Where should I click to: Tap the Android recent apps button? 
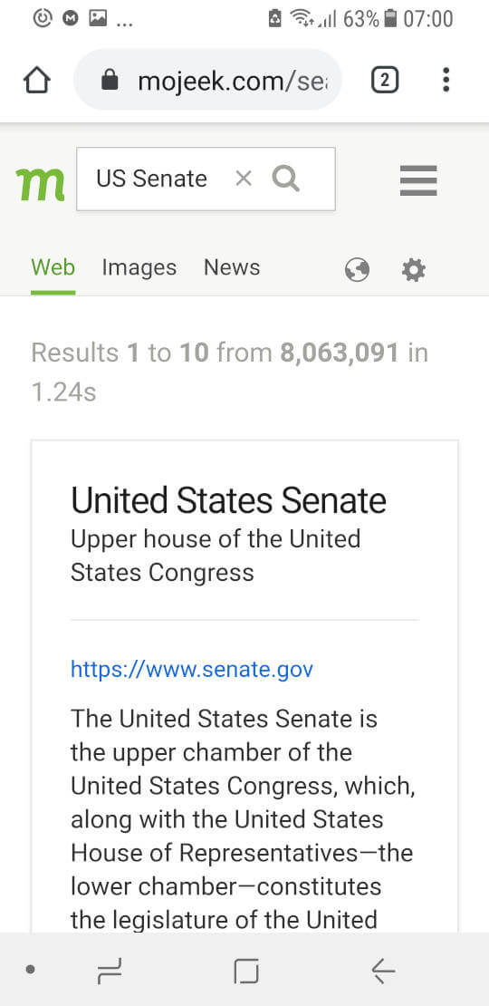(x=110, y=970)
